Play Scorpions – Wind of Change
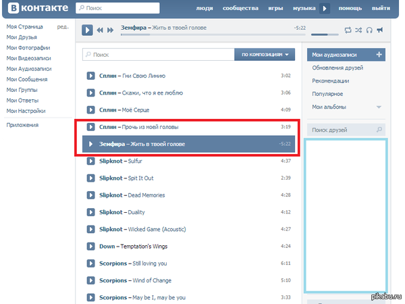The image size is (405, 304). [x=91, y=280]
